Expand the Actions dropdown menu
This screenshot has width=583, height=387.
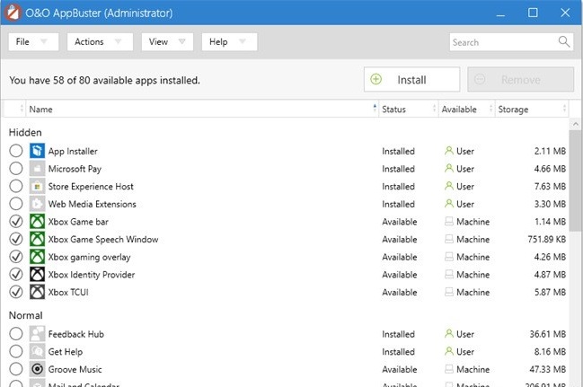click(x=99, y=42)
